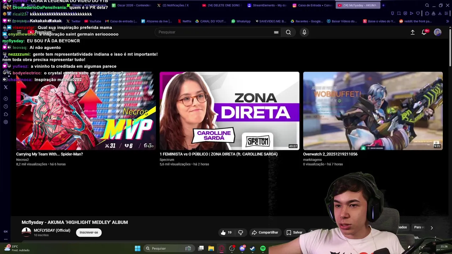Open the SAVEVIDEO.ME bookmark

point(270,21)
